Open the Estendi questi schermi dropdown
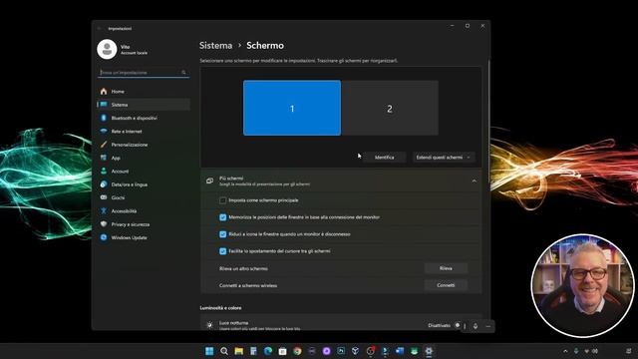Viewport: 638px width, 359px height. click(x=444, y=158)
